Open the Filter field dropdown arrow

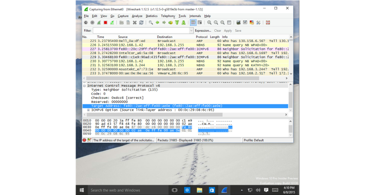click(191, 31)
